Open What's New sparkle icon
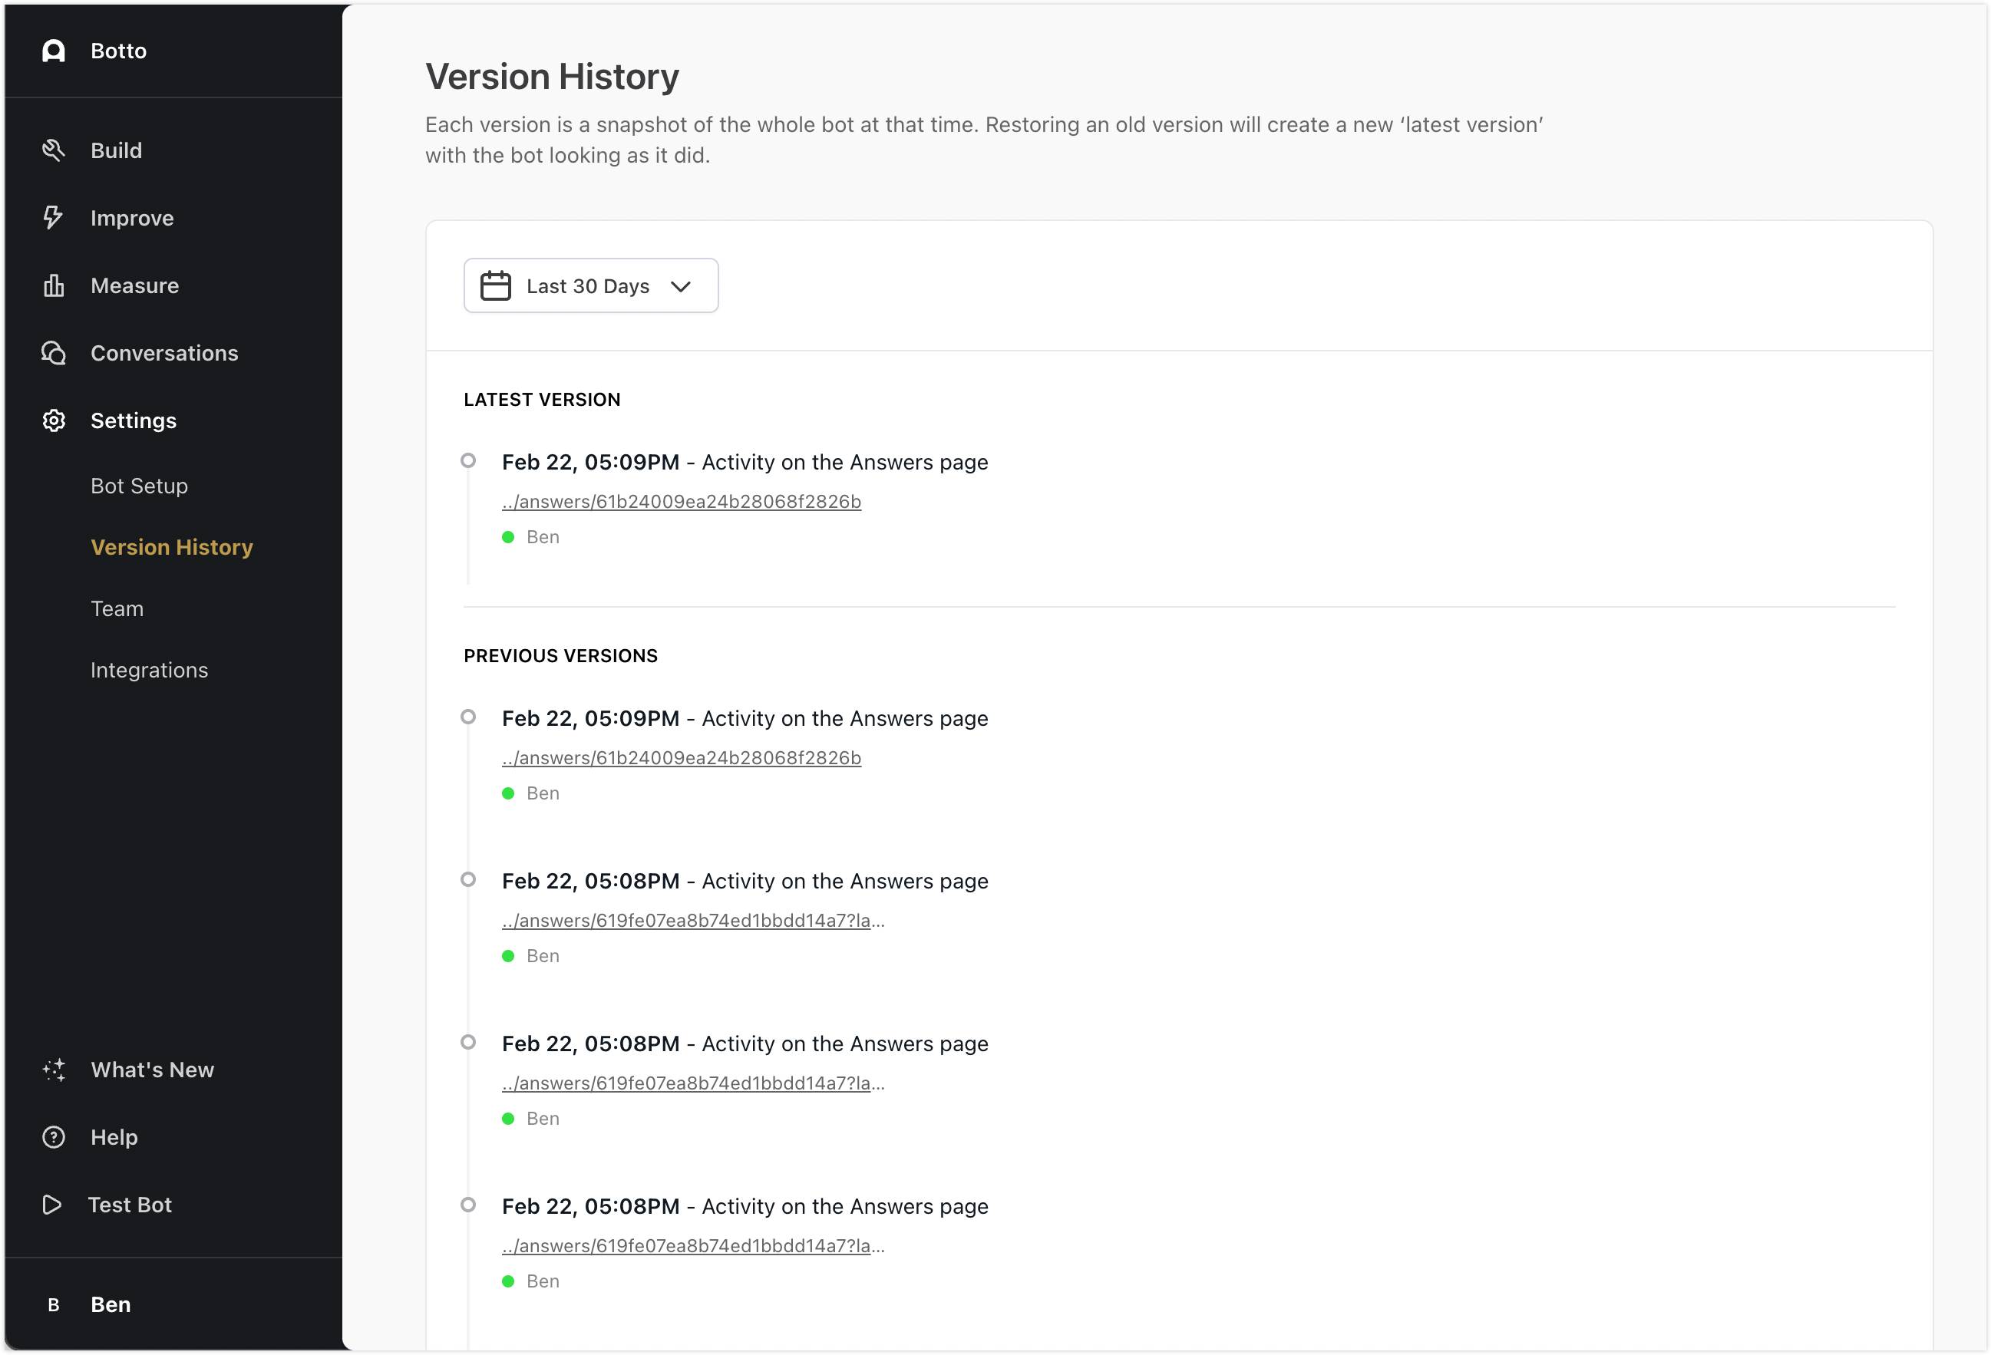 (54, 1070)
